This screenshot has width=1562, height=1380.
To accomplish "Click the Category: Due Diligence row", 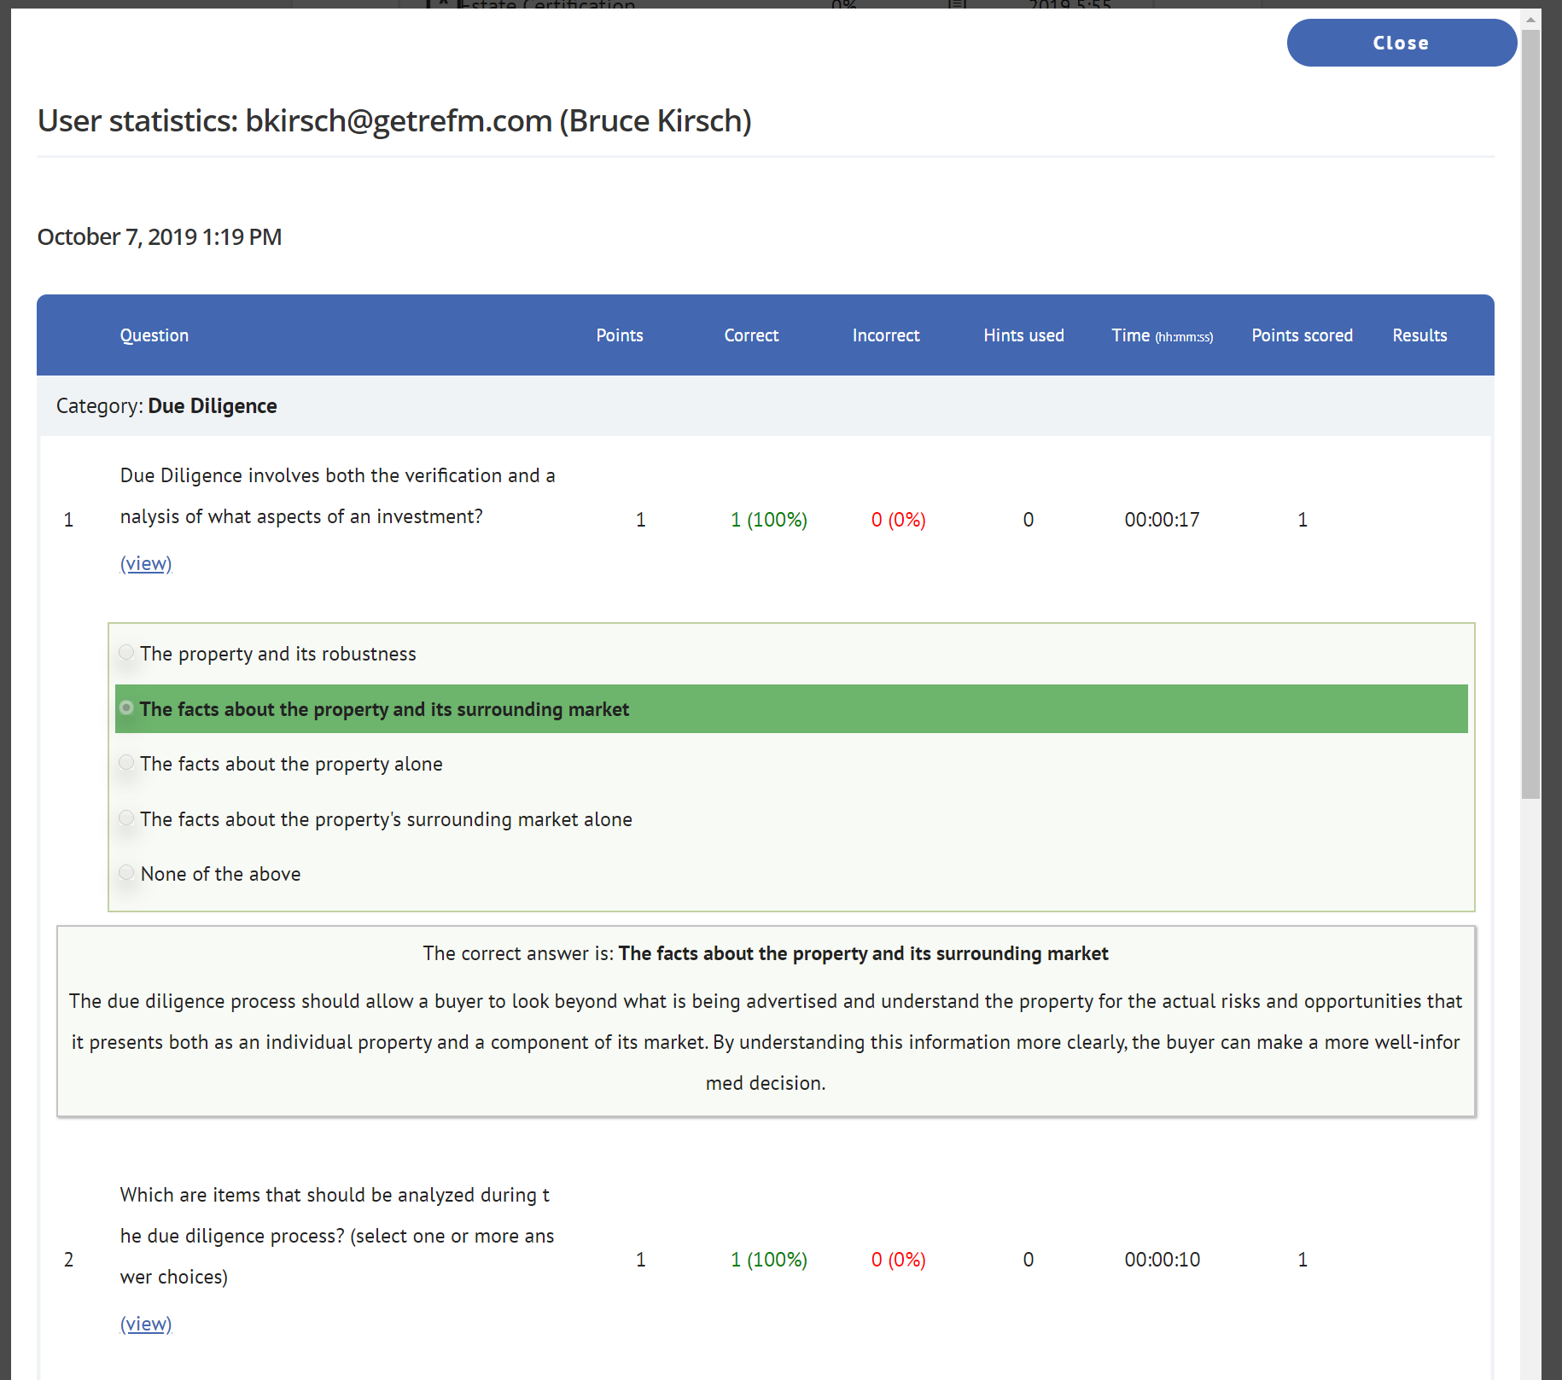I will pos(765,406).
